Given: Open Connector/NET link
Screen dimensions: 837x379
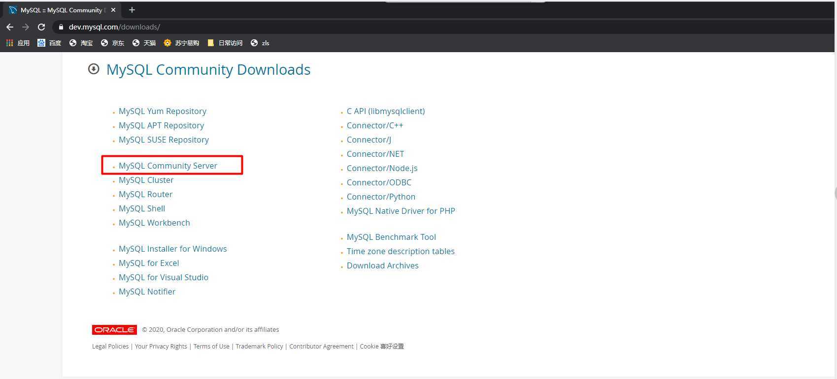Looking at the screenshot, I should tap(375, 154).
